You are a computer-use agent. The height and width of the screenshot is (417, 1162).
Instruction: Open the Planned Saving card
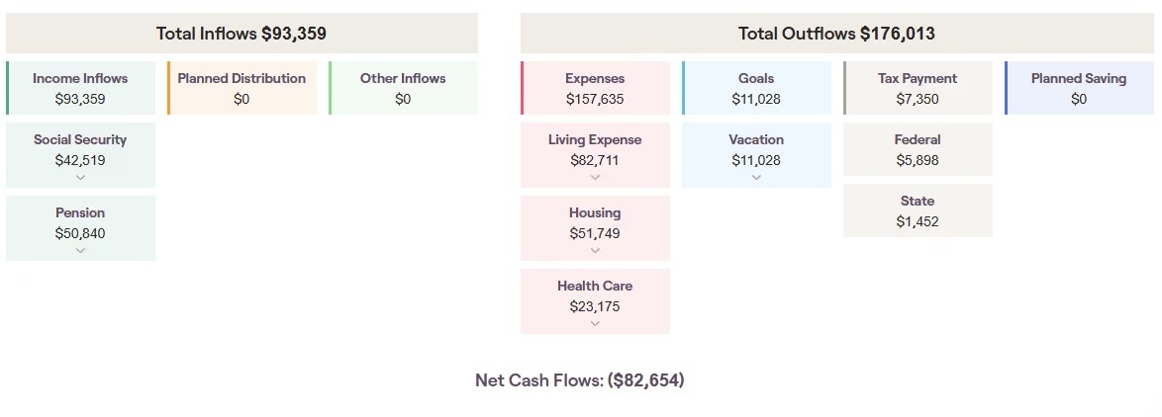point(1079,88)
